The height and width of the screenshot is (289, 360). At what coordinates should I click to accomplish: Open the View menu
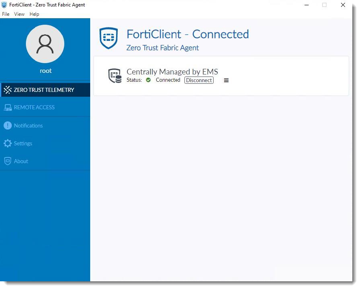[19, 14]
